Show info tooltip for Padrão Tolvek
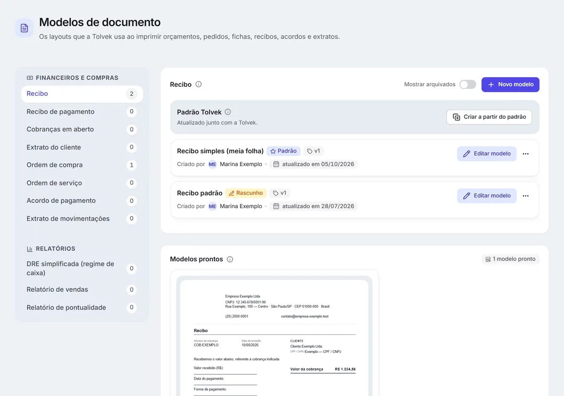Viewport: 564px width, 396px height. coord(228,112)
